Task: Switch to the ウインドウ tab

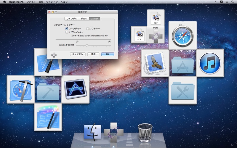Action: tap(72, 19)
